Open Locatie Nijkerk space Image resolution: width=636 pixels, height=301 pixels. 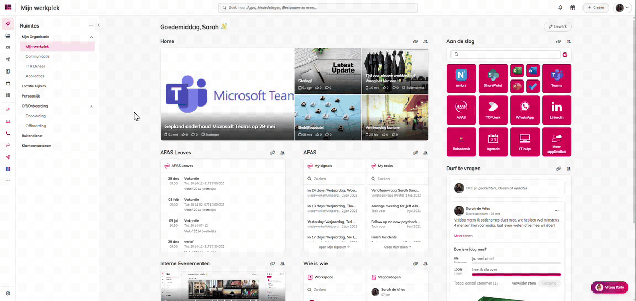coord(34,86)
